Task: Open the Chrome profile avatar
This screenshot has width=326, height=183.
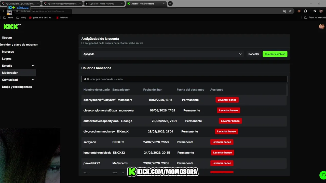Action: coord(321,11)
